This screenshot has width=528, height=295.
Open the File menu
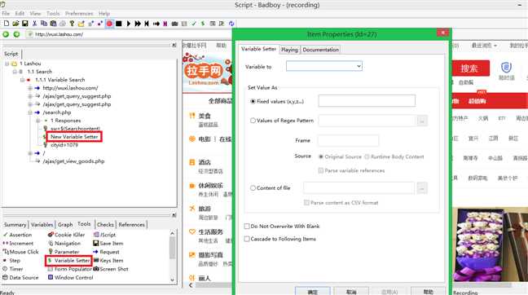tap(6, 14)
